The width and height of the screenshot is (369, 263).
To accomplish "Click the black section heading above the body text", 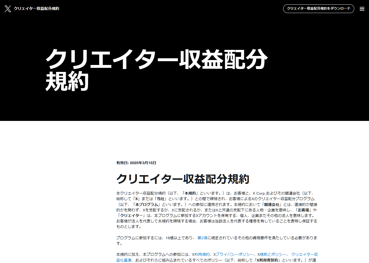I will (183, 179).
